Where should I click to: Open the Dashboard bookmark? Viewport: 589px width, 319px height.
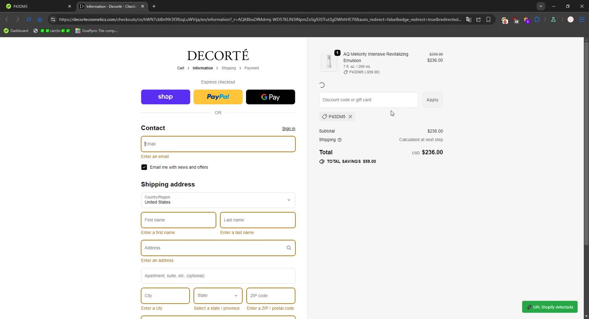point(16,31)
